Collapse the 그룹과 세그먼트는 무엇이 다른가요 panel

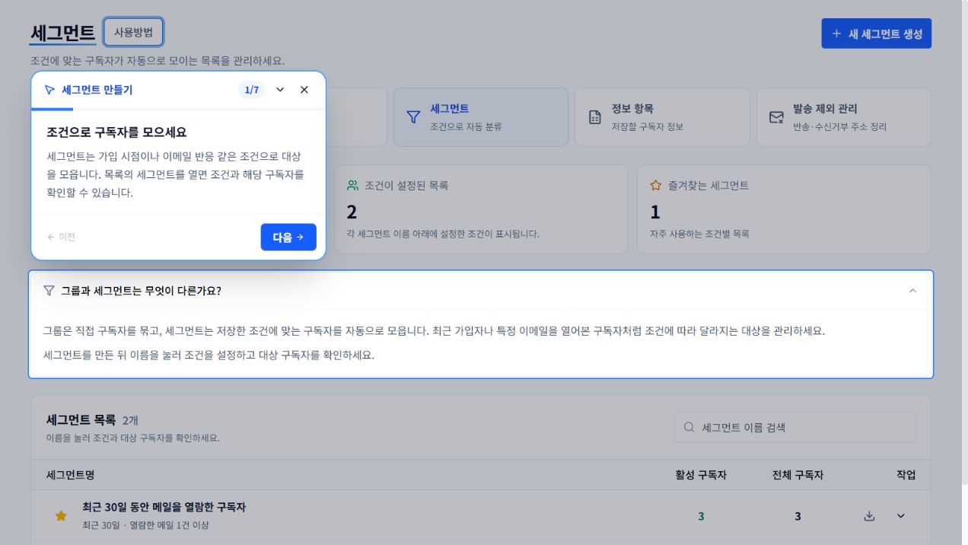point(913,291)
